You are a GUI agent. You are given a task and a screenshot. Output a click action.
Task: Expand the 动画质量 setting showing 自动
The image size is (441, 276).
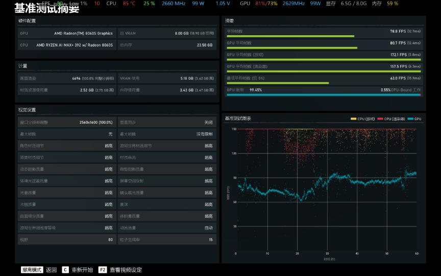click(x=167, y=228)
